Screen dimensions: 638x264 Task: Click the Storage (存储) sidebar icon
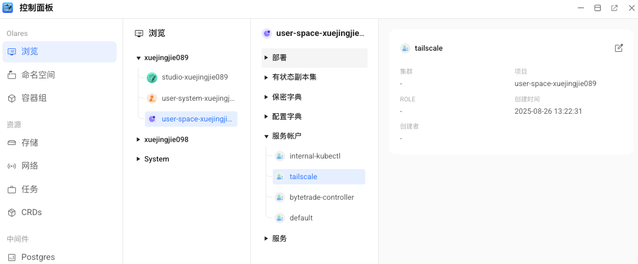[x=12, y=143]
